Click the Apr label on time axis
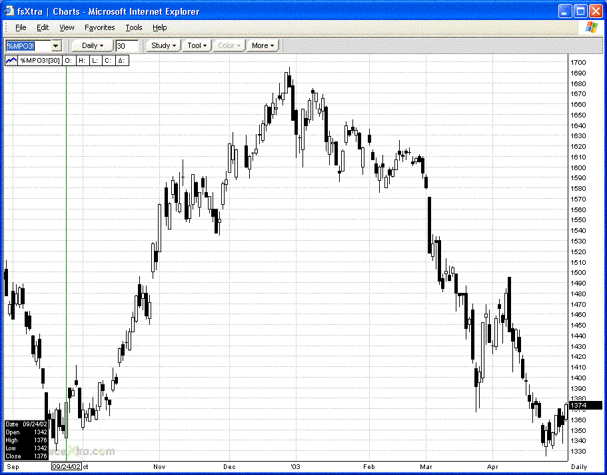Screen dimensions: 607x475 492,466
